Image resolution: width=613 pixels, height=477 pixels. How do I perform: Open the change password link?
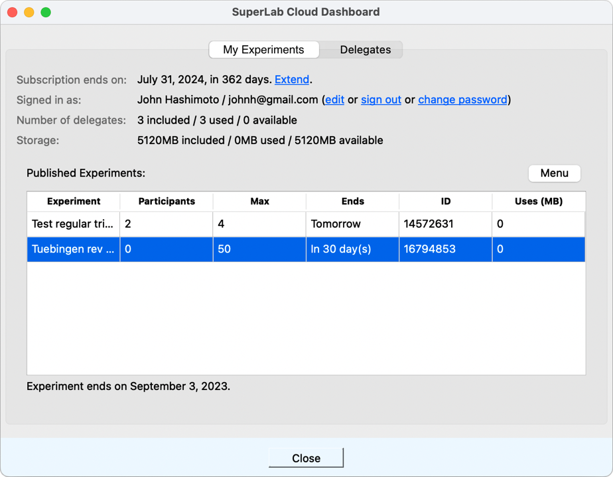pyautogui.click(x=462, y=100)
